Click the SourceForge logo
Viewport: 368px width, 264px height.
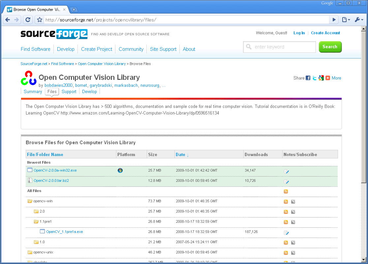[54, 34]
